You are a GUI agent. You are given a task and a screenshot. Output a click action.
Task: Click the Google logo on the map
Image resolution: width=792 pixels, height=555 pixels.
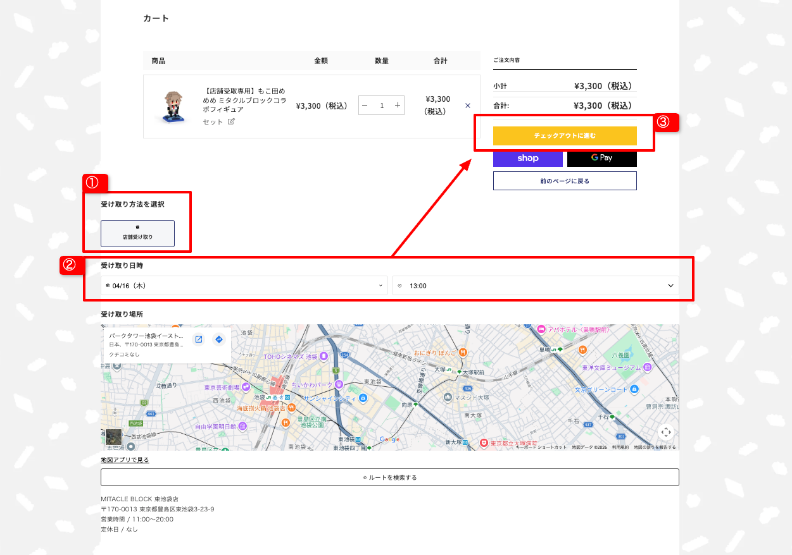pyautogui.click(x=389, y=439)
